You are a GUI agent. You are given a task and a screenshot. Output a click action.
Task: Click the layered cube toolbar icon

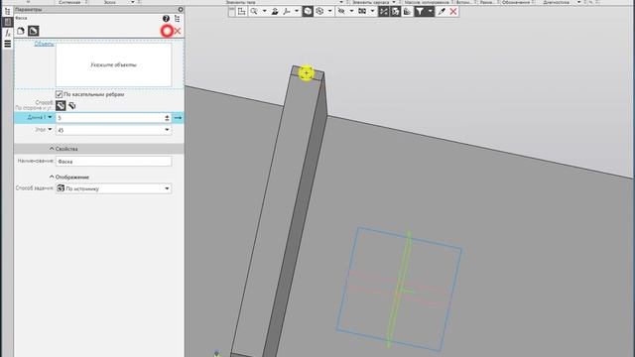coord(407,11)
